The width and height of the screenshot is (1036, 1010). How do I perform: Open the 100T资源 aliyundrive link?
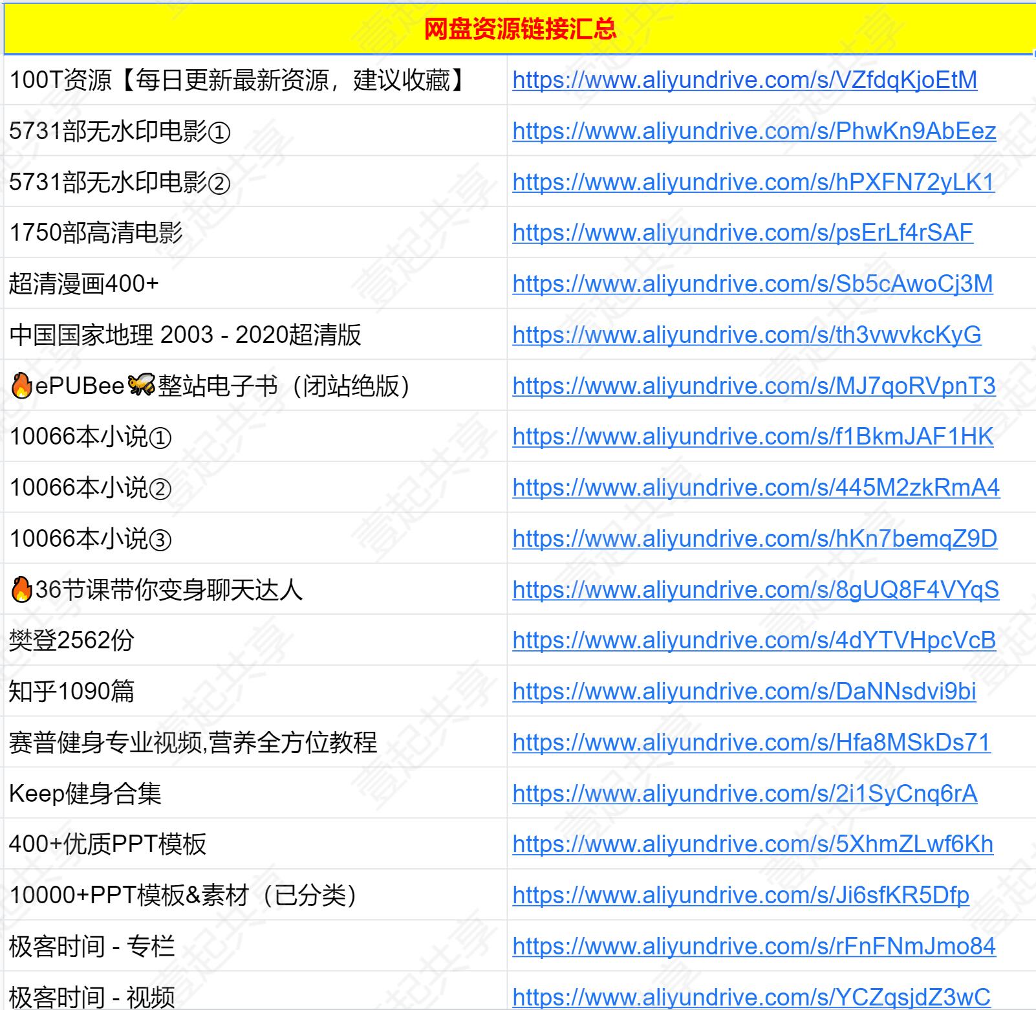744,80
